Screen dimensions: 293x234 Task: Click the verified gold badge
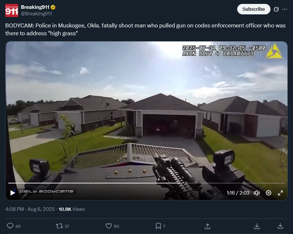click(53, 7)
